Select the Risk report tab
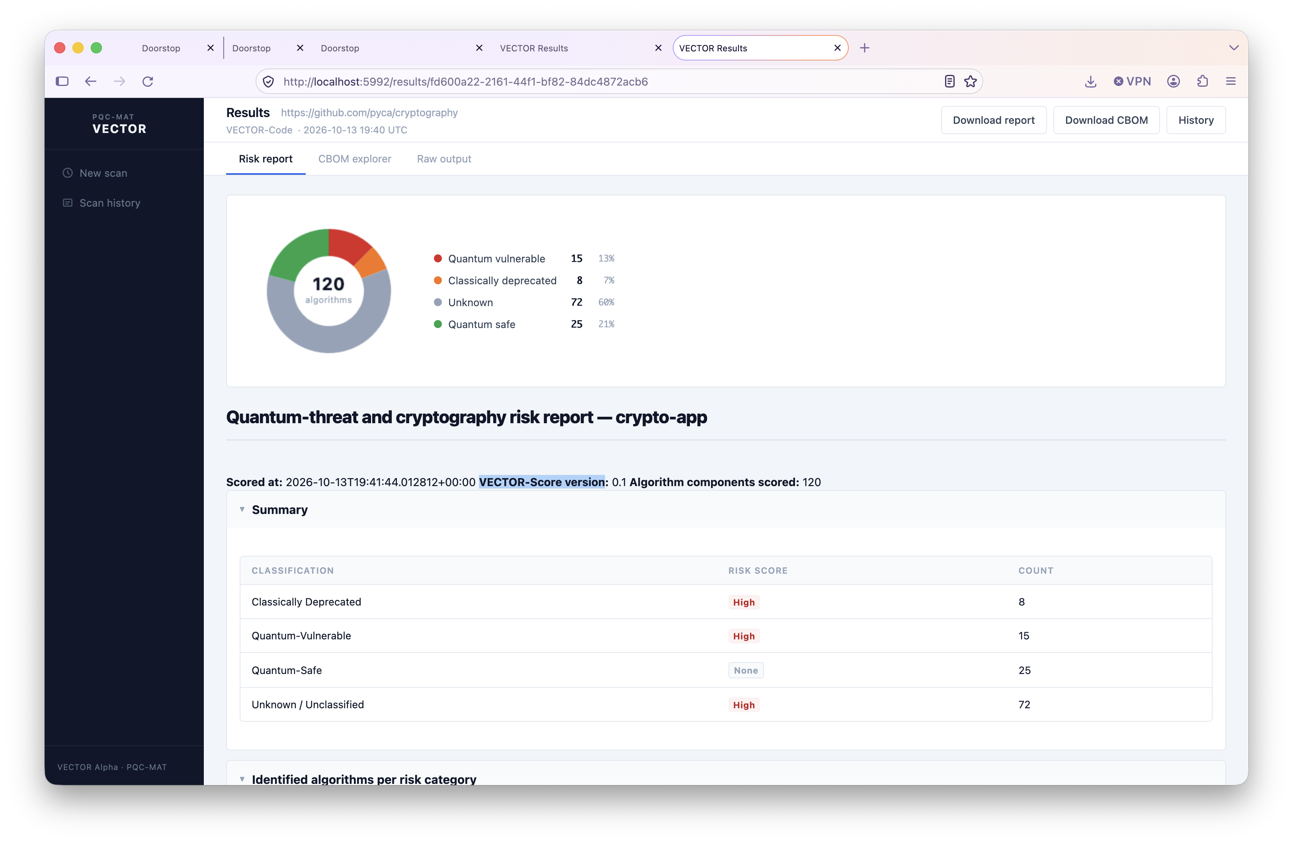 (266, 159)
